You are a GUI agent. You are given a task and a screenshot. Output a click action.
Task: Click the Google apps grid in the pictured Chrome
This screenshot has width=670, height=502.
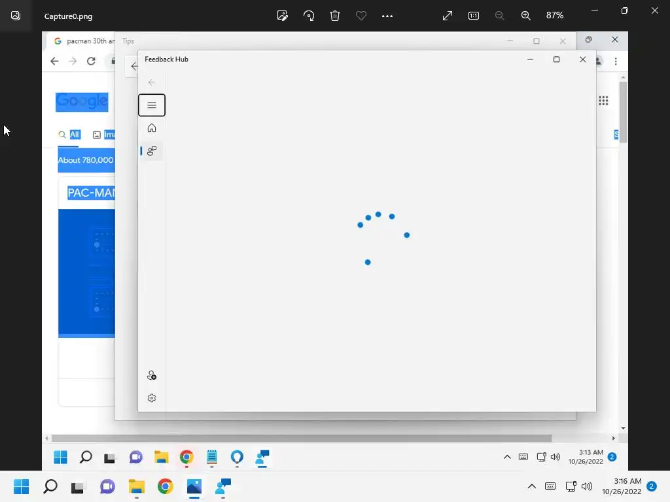[603, 101]
